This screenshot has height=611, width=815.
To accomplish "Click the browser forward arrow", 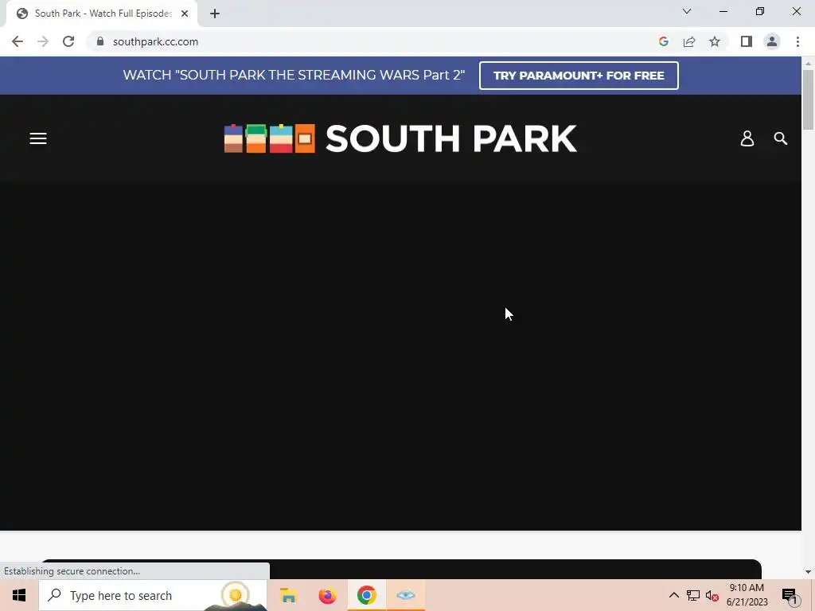I will [x=43, y=41].
